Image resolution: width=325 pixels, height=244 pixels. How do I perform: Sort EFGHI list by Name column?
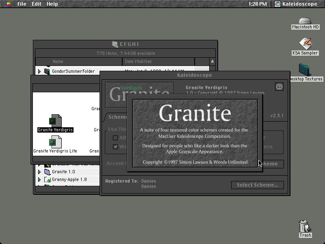79,62
